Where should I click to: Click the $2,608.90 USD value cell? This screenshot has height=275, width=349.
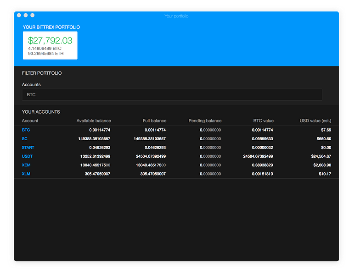pyautogui.click(x=322, y=165)
